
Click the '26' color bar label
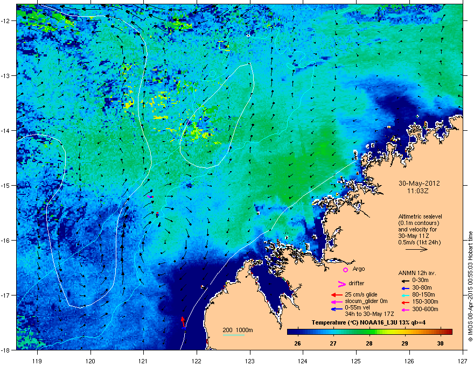pyautogui.click(x=297, y=343)
